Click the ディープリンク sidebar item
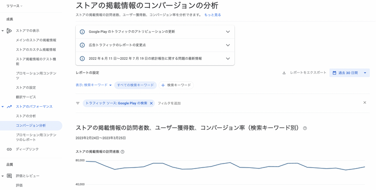Image resolution: width=376 pixels, height=190 pixels. (x=27, y=149)
